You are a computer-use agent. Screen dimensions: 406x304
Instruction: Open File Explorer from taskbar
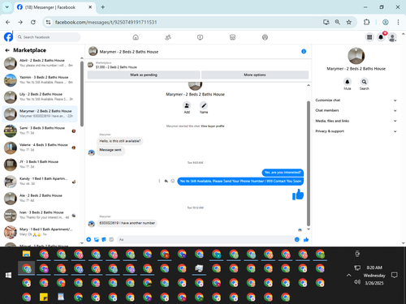[26, 255]
